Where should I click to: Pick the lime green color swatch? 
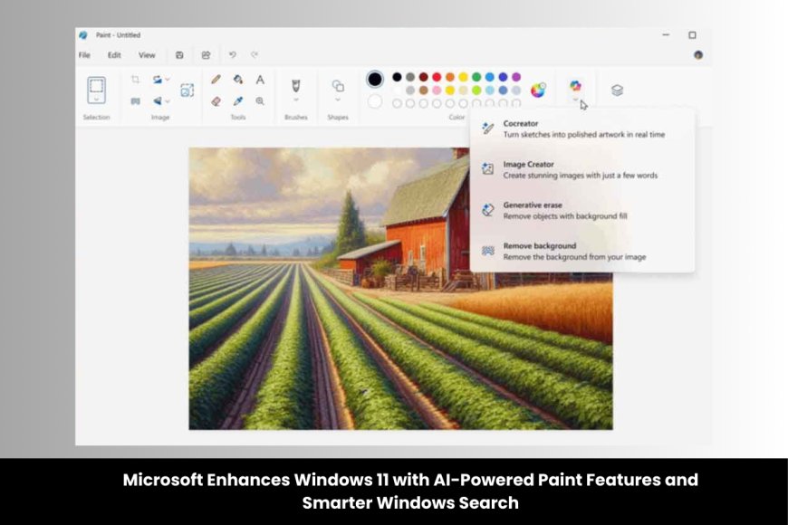pyautogui.click(x=476, y=91)
